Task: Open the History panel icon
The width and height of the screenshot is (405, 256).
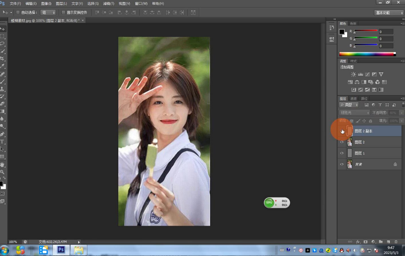Action: 332,27
